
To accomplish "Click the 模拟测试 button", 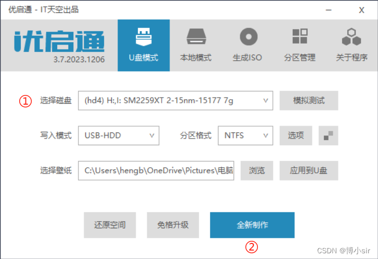I will 309,101.
